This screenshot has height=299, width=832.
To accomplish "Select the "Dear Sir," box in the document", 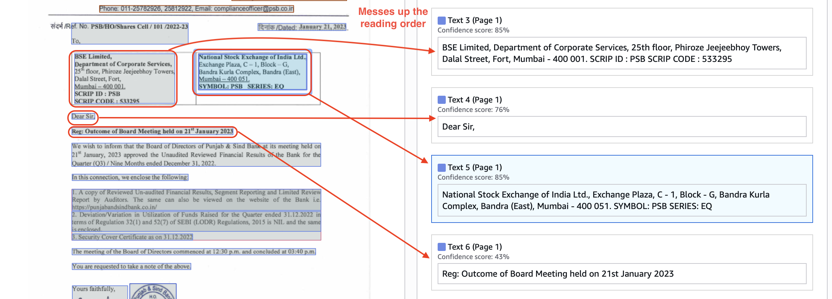I will coord(83,117).
